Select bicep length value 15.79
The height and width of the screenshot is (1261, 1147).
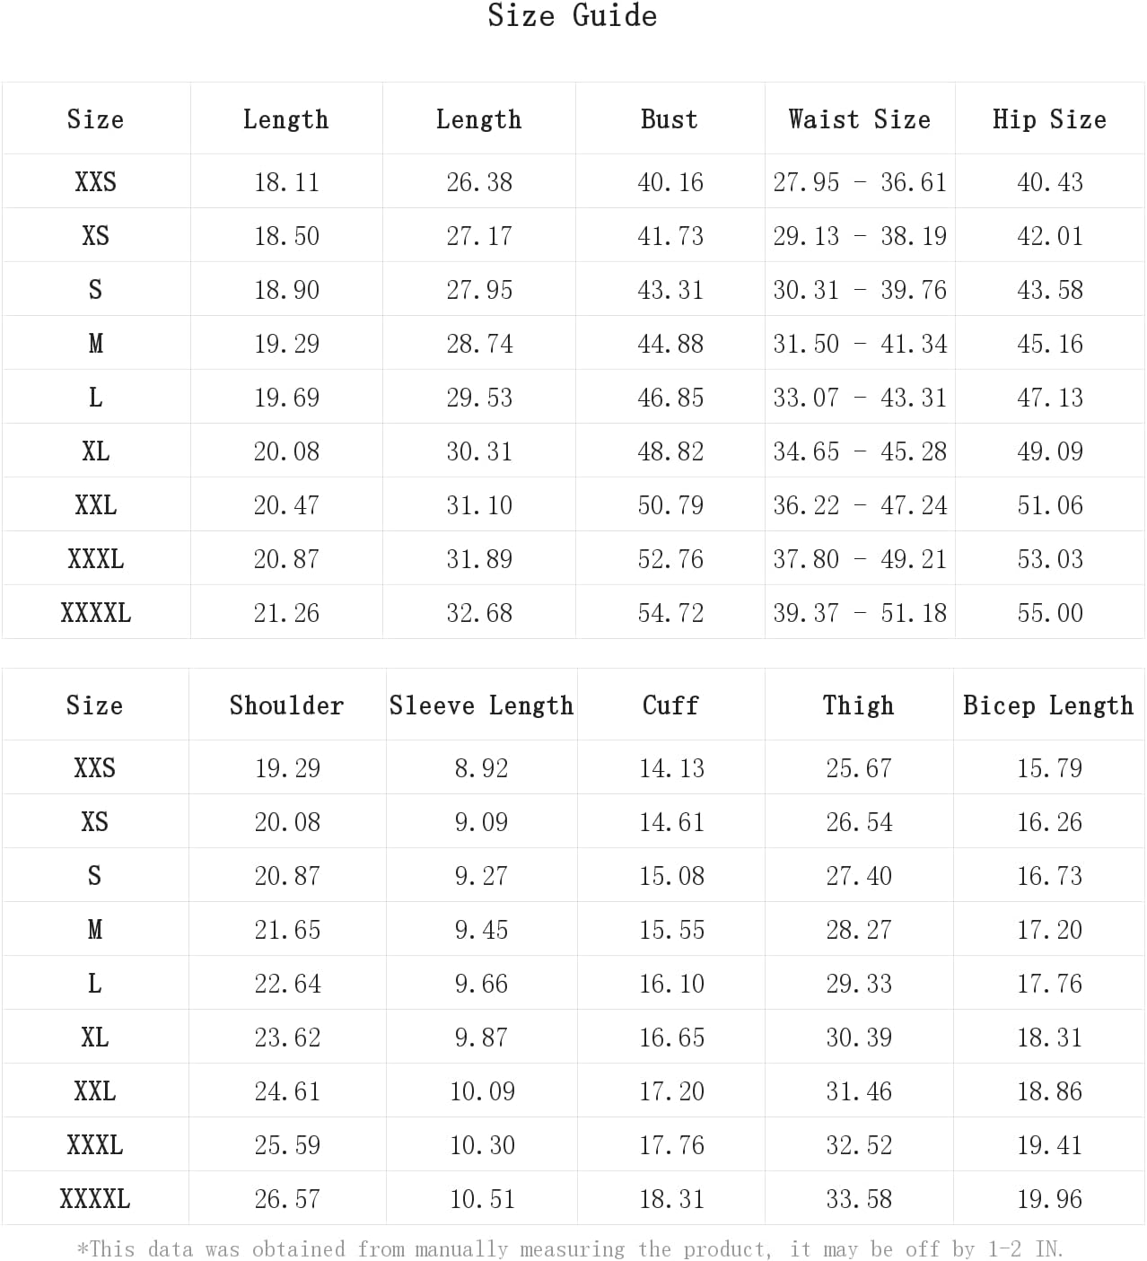click(1049, 768)
